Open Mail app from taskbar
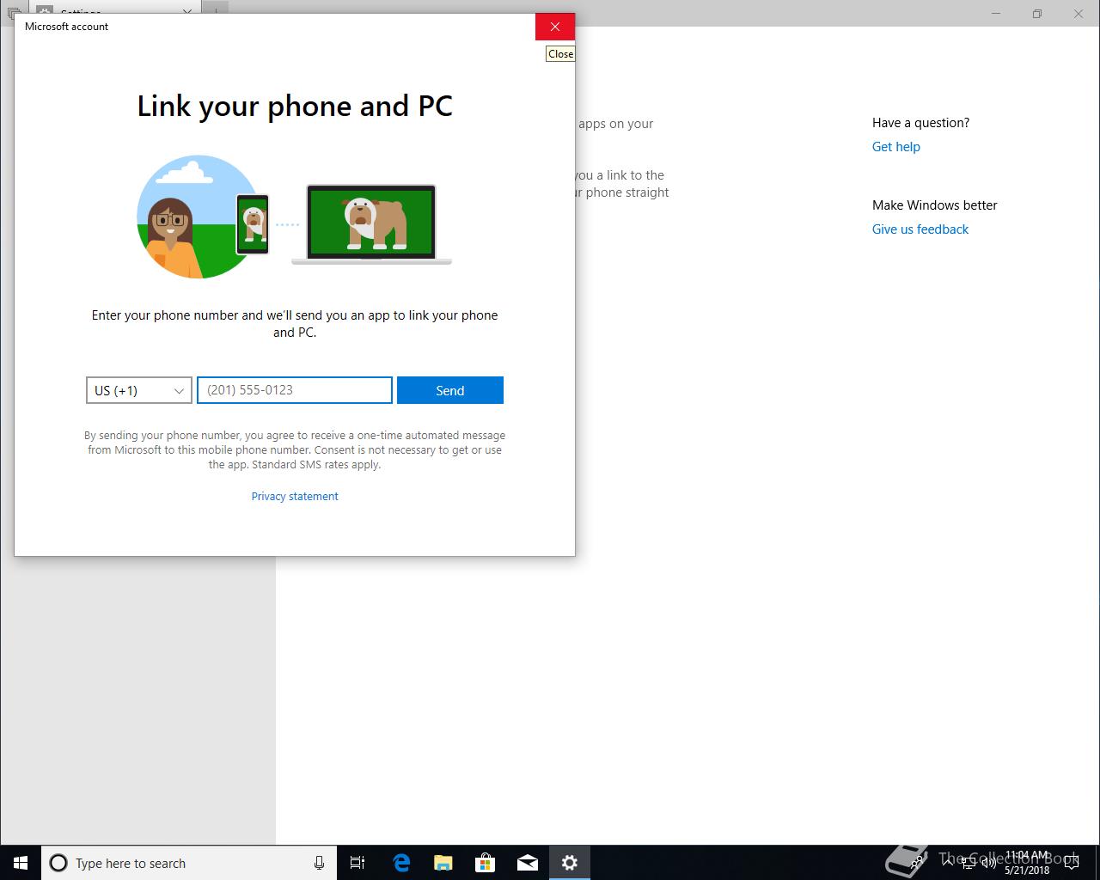Viewport: 1100px width, 880px height. pyautogui.click(x=528, y=863)
